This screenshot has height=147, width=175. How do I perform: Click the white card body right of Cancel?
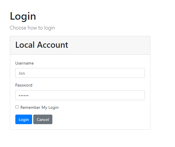(x=101, y=120)
